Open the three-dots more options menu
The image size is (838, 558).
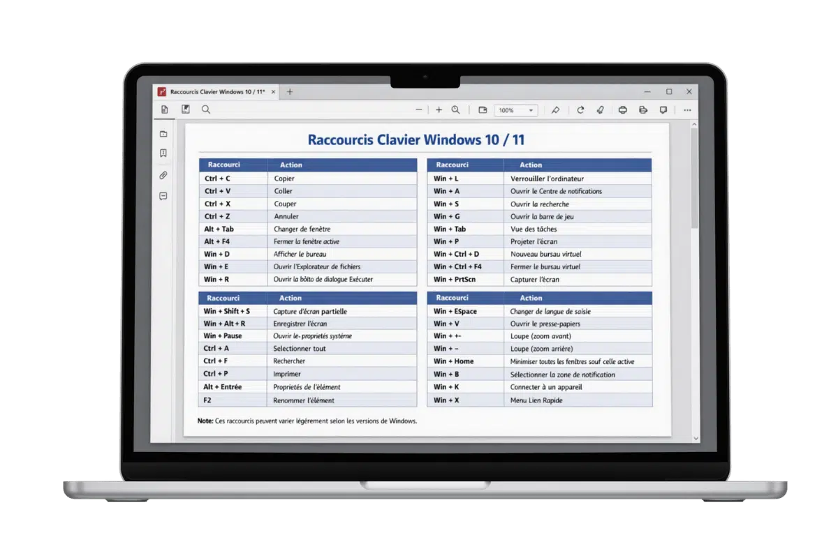(x=687, y=110)
